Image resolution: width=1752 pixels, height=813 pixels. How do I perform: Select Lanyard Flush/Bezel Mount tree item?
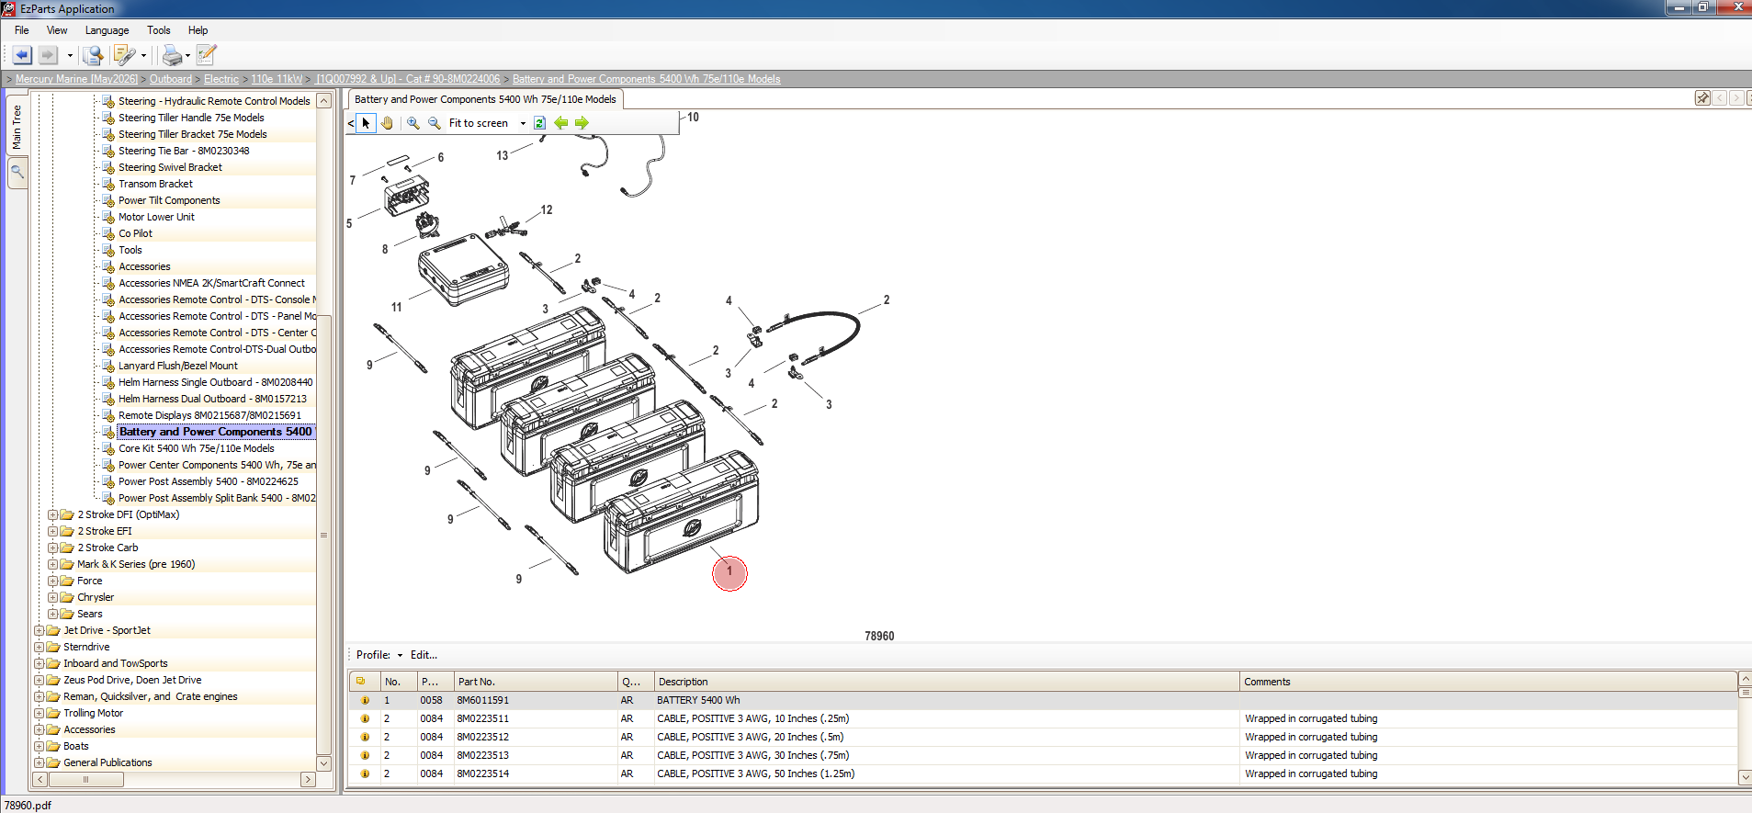point(177,366)
